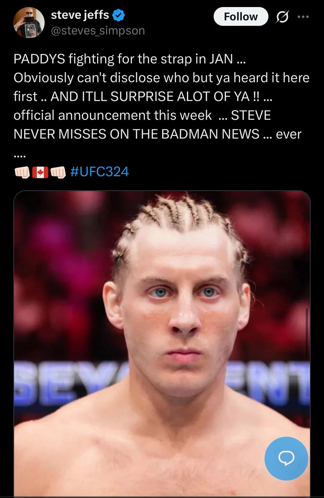Image resolution: width=324 pixels, height=498 pixels.
Task: Click the Follow button
Action: click(241, 17)
